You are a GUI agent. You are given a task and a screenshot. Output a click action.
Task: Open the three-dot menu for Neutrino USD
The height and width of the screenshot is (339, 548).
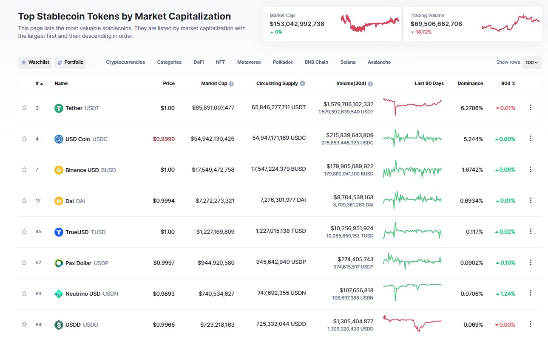coord(530,293)
